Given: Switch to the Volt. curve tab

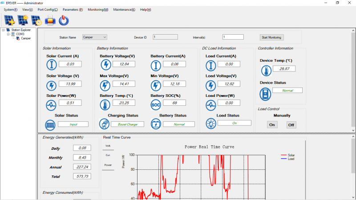Looking at the screenshot, I should click(x=107, y=146).
